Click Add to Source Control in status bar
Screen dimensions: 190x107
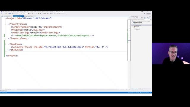[134, 93]
